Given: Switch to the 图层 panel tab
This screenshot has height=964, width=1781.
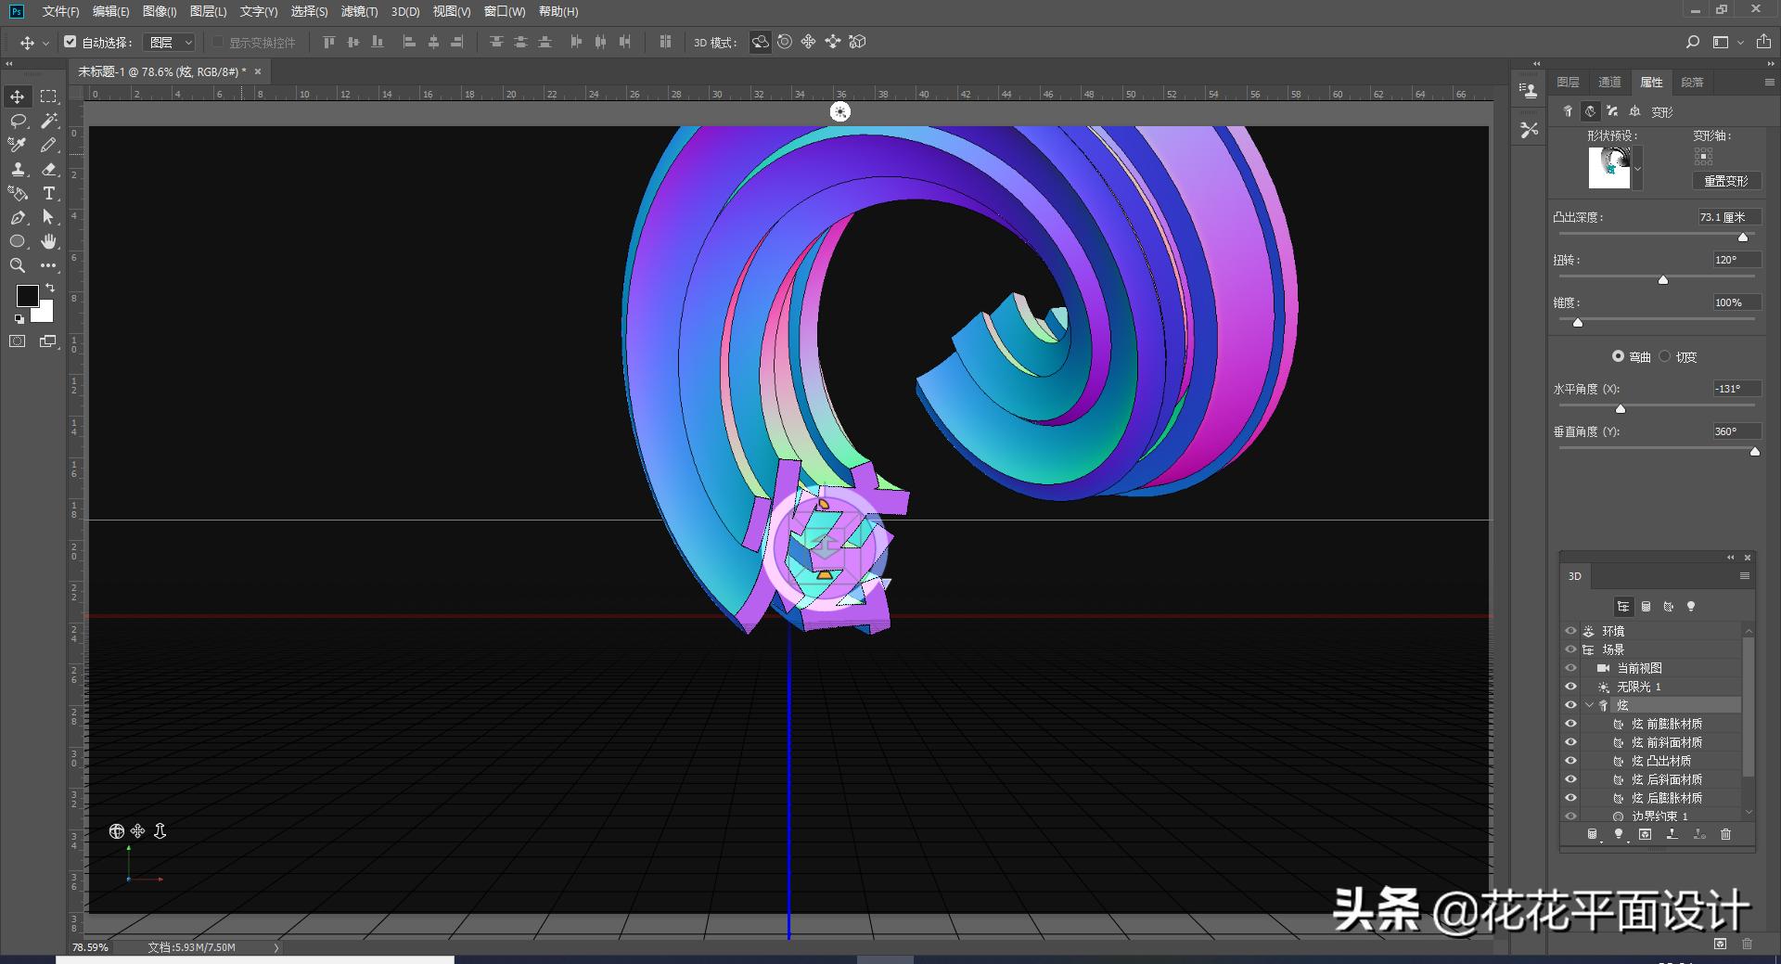Looking at the screenshot, I should [1568, 83].
